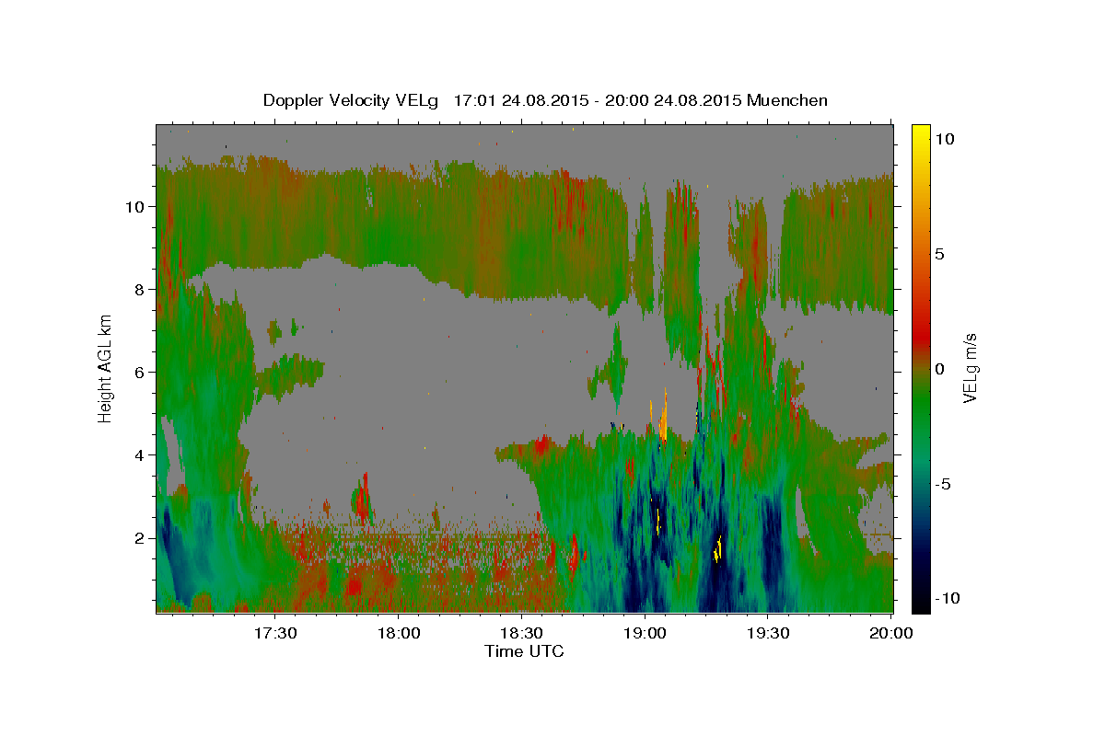The height and width of the screenshot is (736, 1105).
Task: Click the 'Height AGL km' axis label
Action: [106, 368]
